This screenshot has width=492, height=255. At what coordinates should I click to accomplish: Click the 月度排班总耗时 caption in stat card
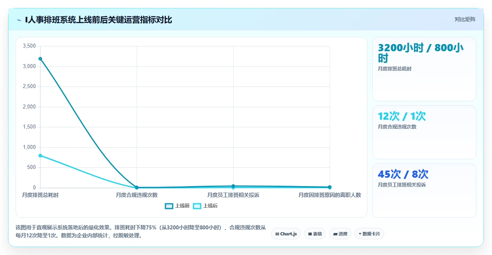pos(395,69)
